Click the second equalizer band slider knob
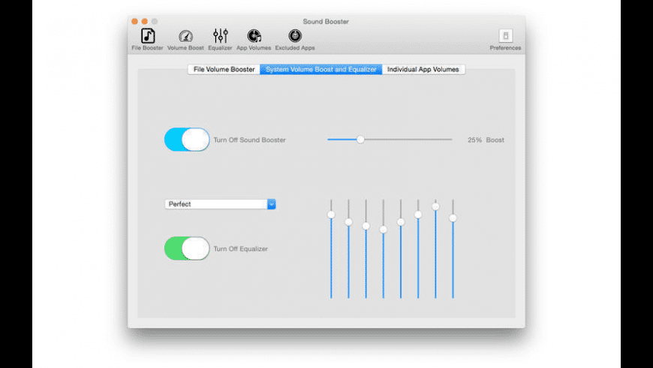 (348, 222)
